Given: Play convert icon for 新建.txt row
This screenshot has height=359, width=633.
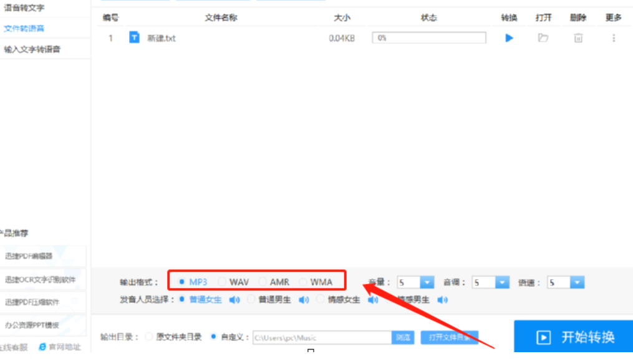Looking at the screenshot, I should (x=509, y=38).
